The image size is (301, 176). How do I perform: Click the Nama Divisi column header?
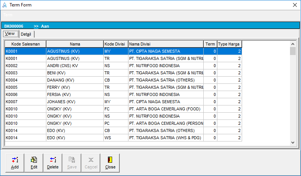[x=166, y=44]
